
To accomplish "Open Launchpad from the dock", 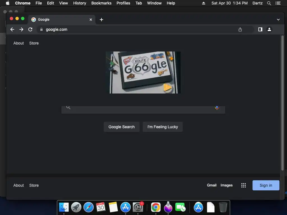I will coord(76,207).
